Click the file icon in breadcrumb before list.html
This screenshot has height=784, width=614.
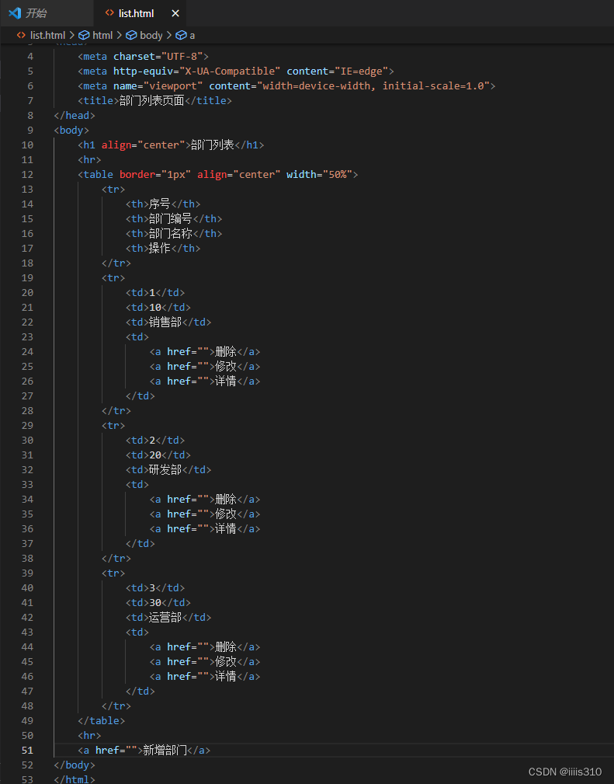pos(21,35)
